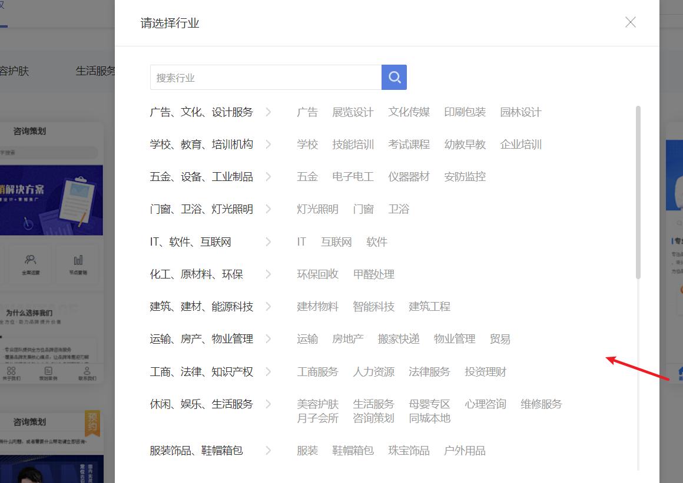The height and width of the screenshot is (483, 683).
Task: Click the blue search magnifier icon
Action: pyautogui.click(x=394, y=77)
